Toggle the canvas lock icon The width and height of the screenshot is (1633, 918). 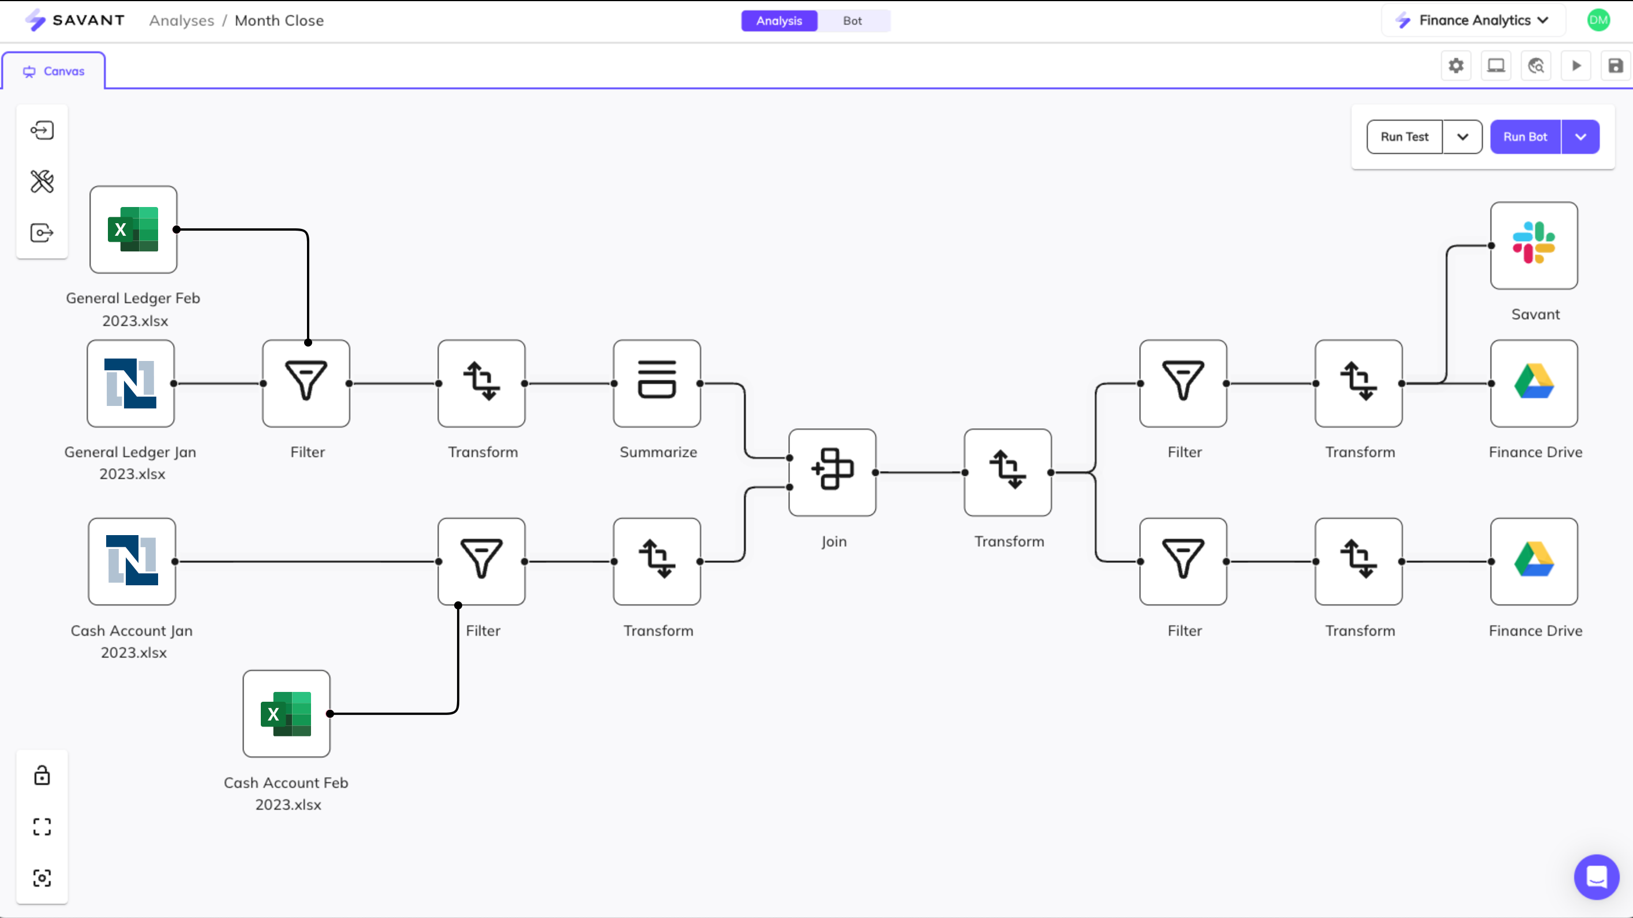[42, 776]
